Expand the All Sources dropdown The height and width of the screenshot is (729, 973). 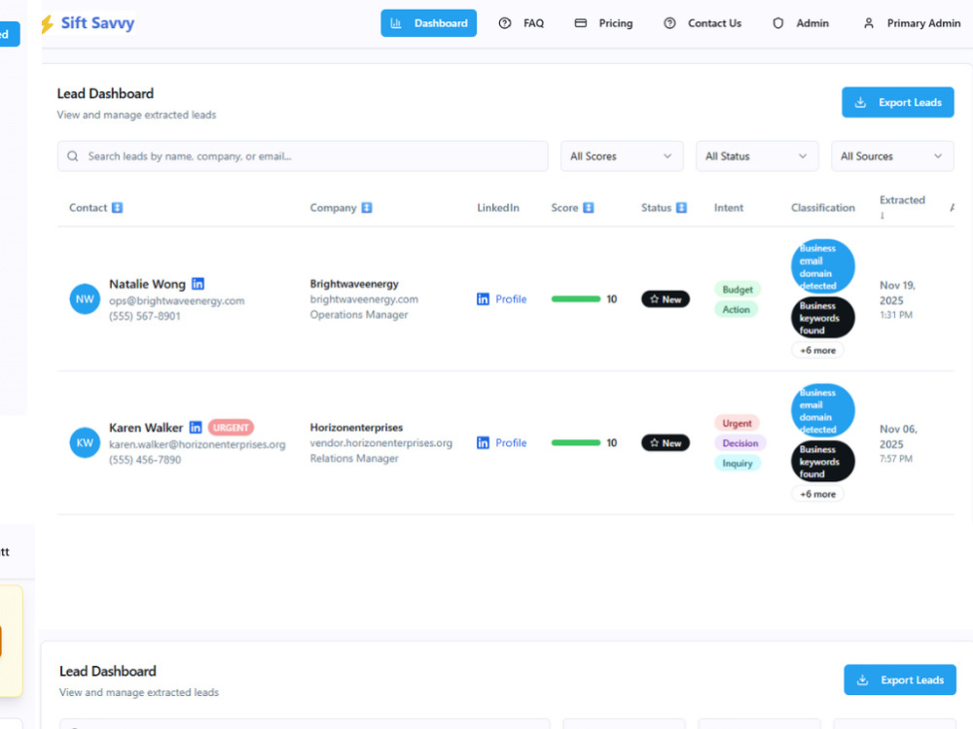pyautogui.click(x=892, y=156)
